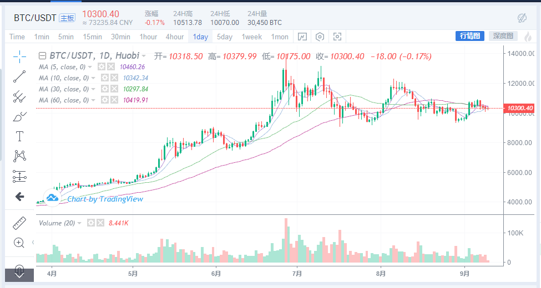Screen dimensions: 541x288
Task: Click the 主板 main board badge
Action: 67,18
